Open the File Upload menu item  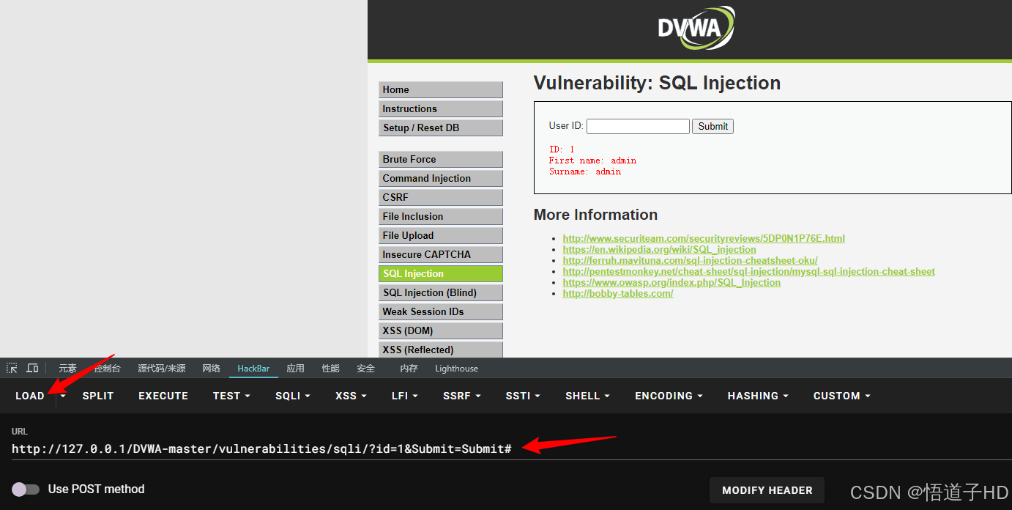[x=441, y=235]
